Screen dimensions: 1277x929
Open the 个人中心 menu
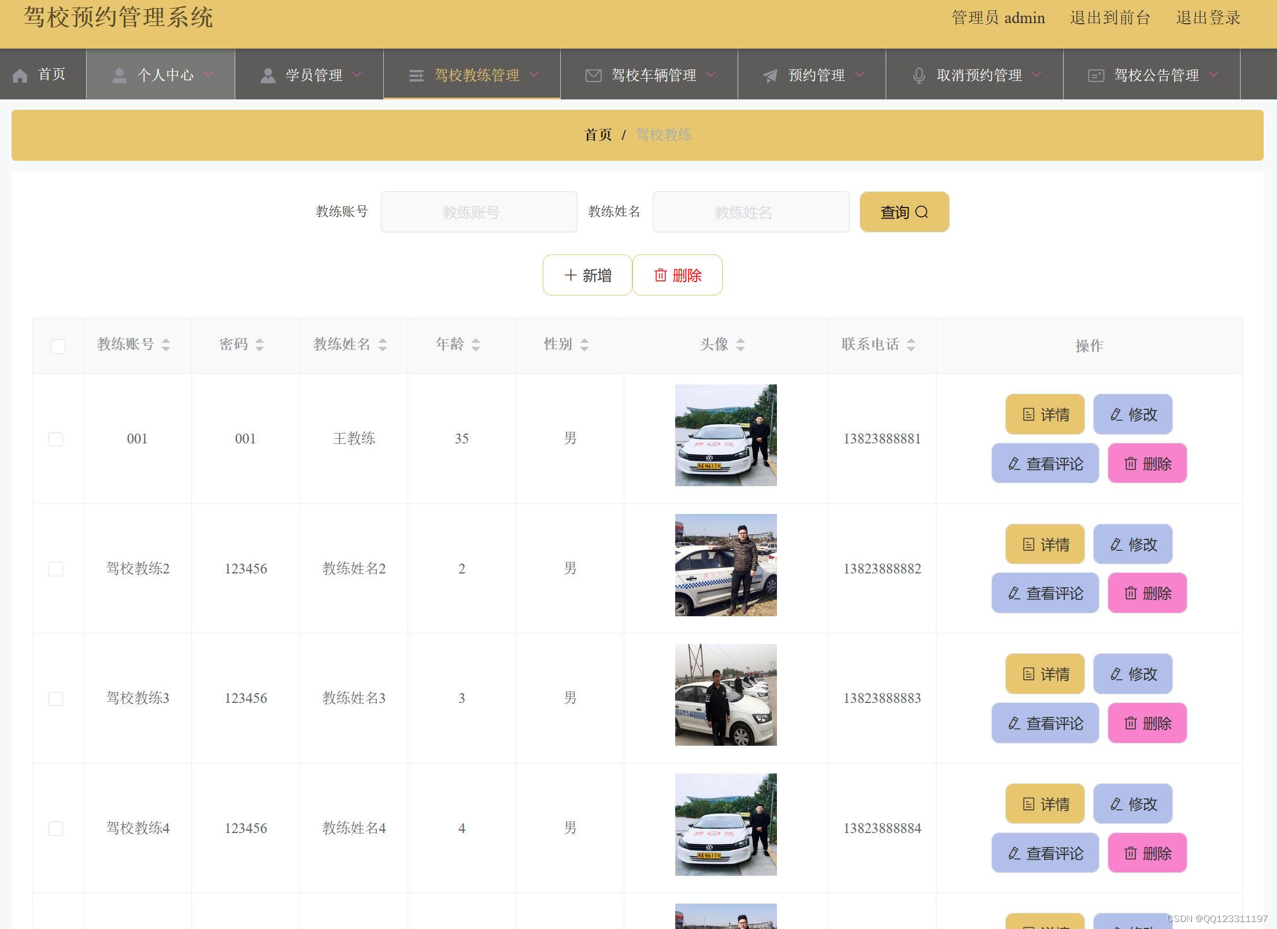[x=161, y=75]
